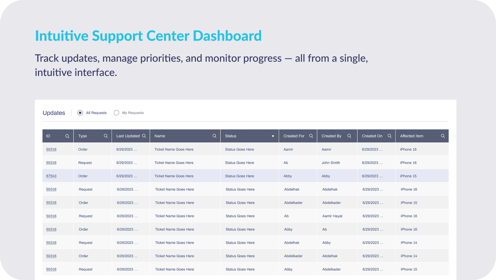
Task: Search the Created By column
Action: 349,136
